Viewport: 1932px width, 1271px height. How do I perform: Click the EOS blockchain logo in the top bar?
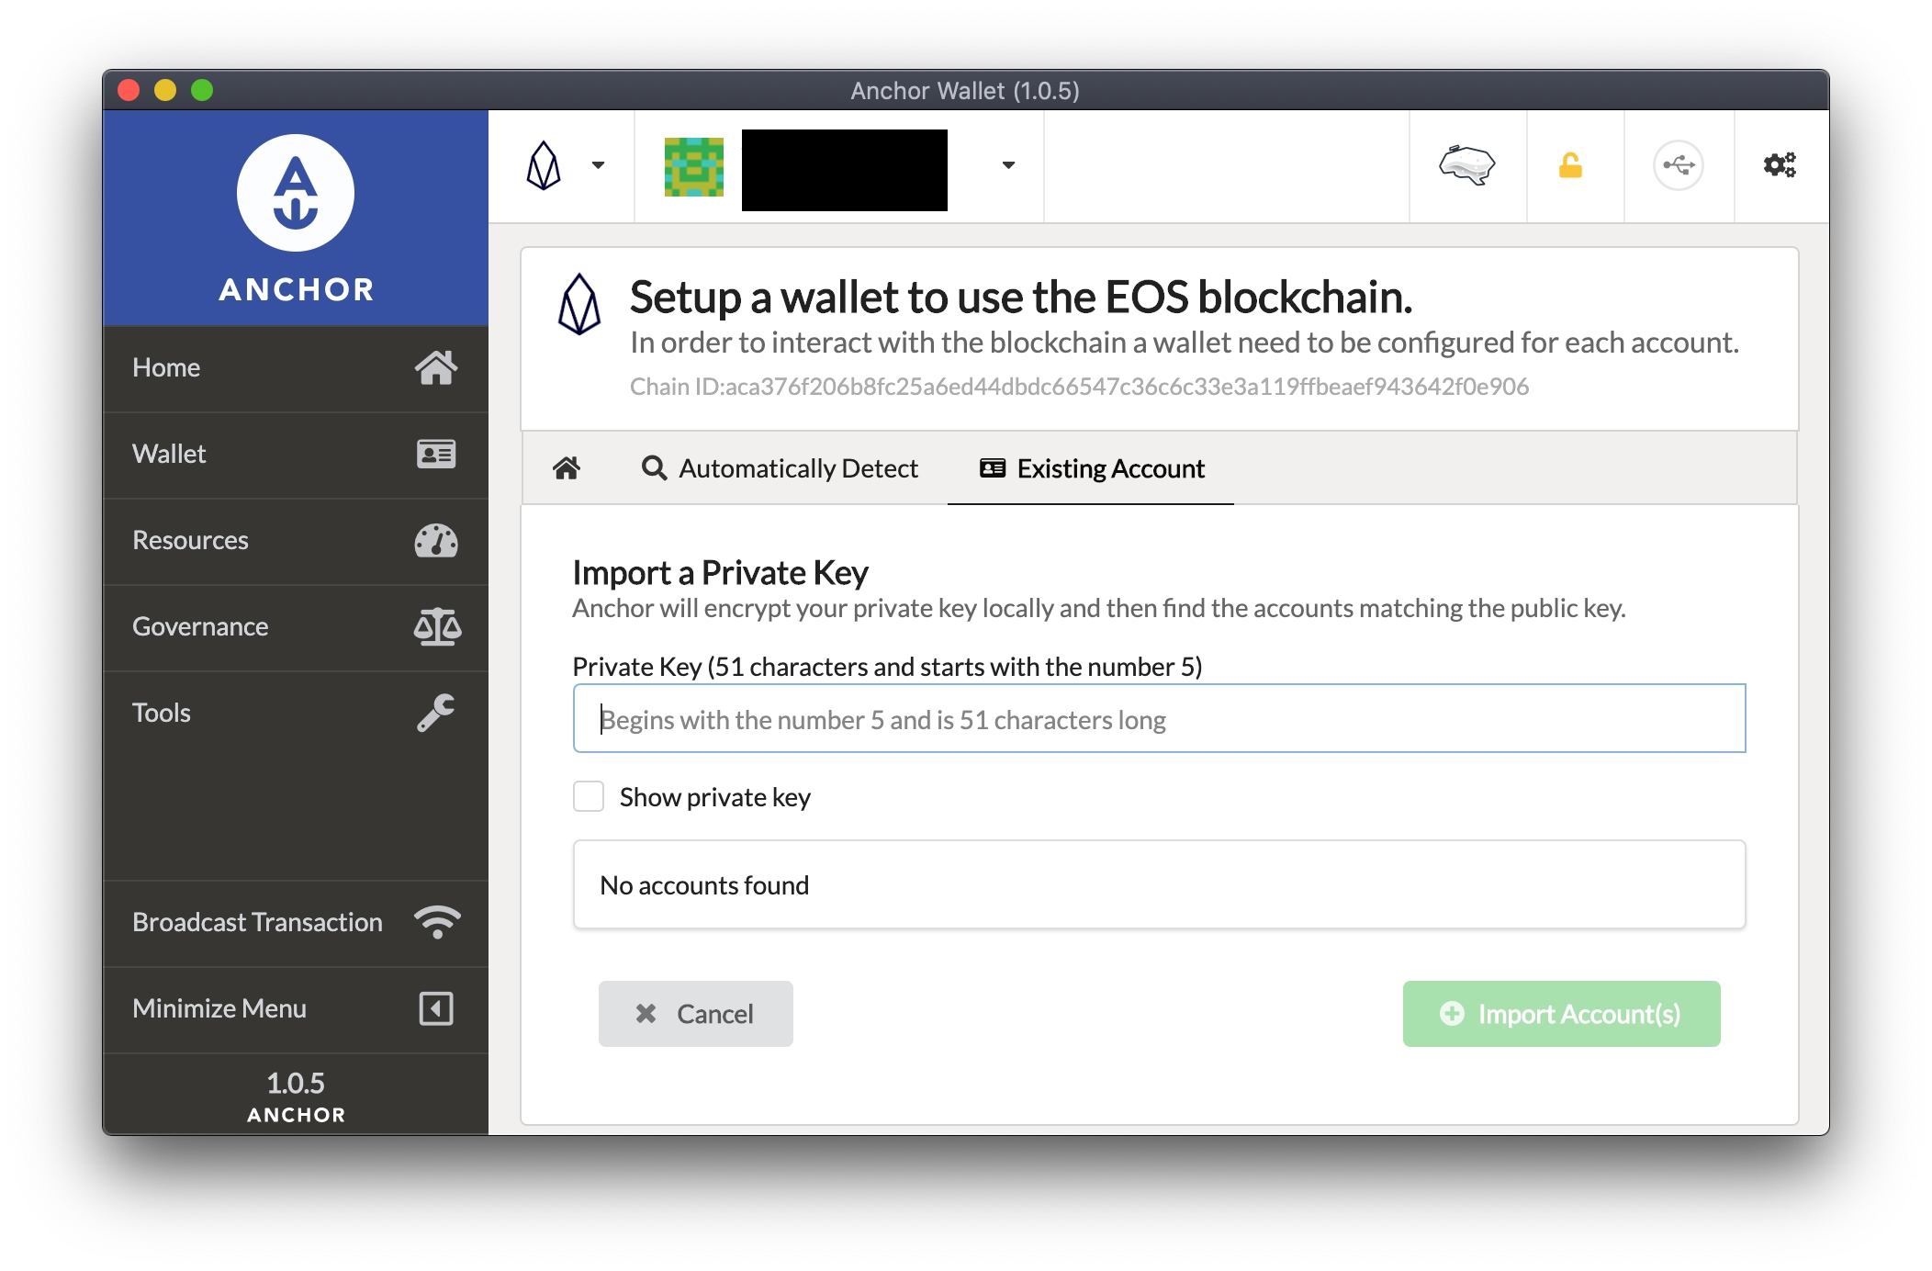(544, 166)
